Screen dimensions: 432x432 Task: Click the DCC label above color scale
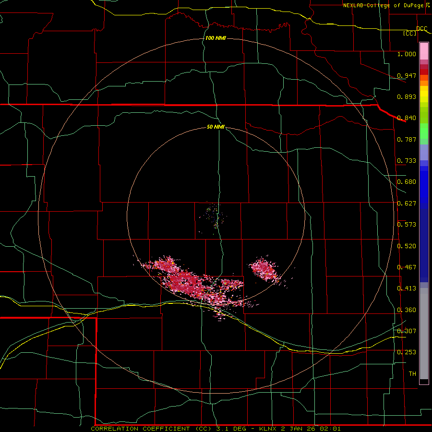point(422,29)
